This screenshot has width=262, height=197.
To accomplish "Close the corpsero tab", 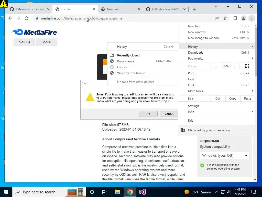I will (x=94, y=9).
